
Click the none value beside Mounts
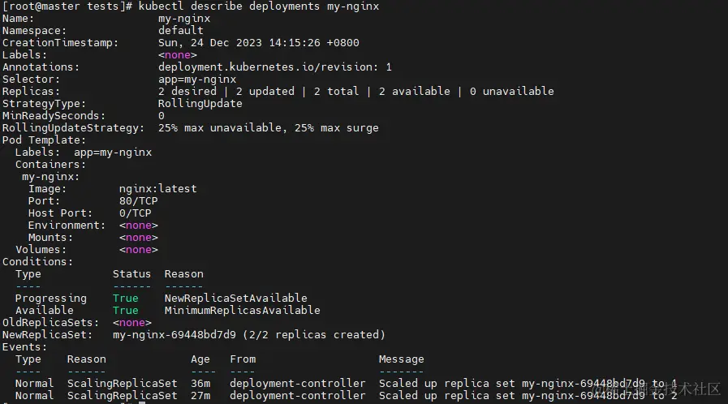click(x=138, y=238)
